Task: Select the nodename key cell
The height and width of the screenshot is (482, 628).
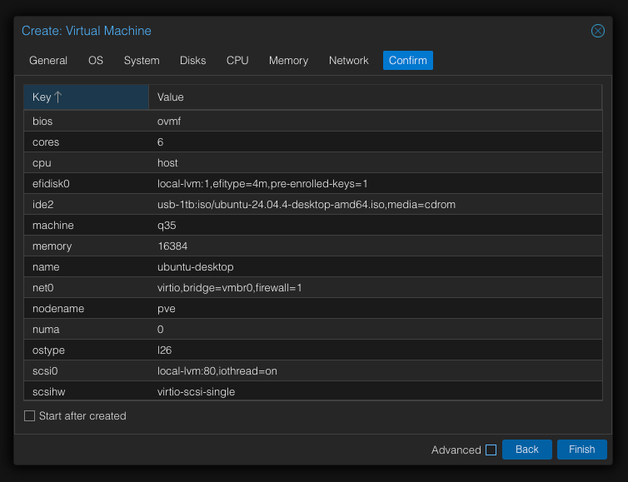Action: tap(86, 309)
